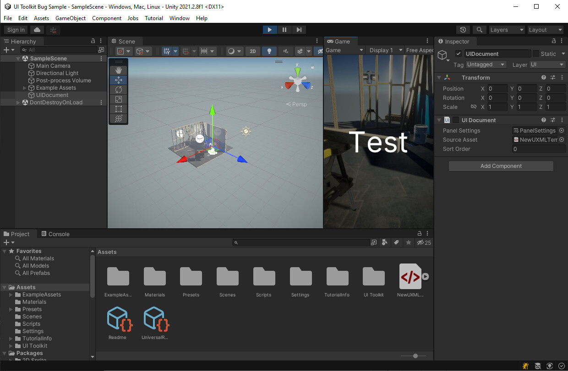Click the Add Component button
Screen dimensions: 568x371
click(x=501, y=166)
